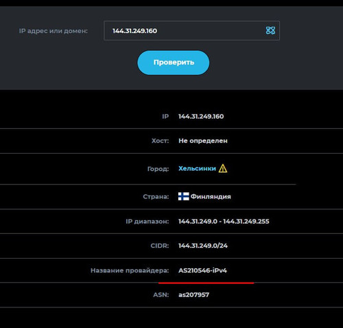Click the provider name AS210546-iPv4
This screenshot has width=343, height=328.
[202, 270]
